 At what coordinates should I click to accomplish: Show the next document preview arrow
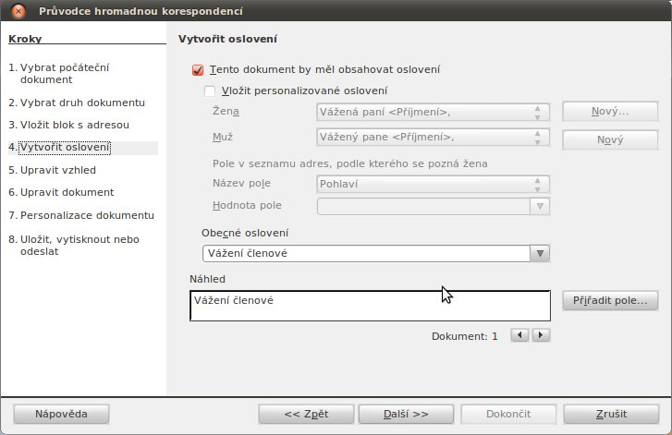click(x=541, y=335)
